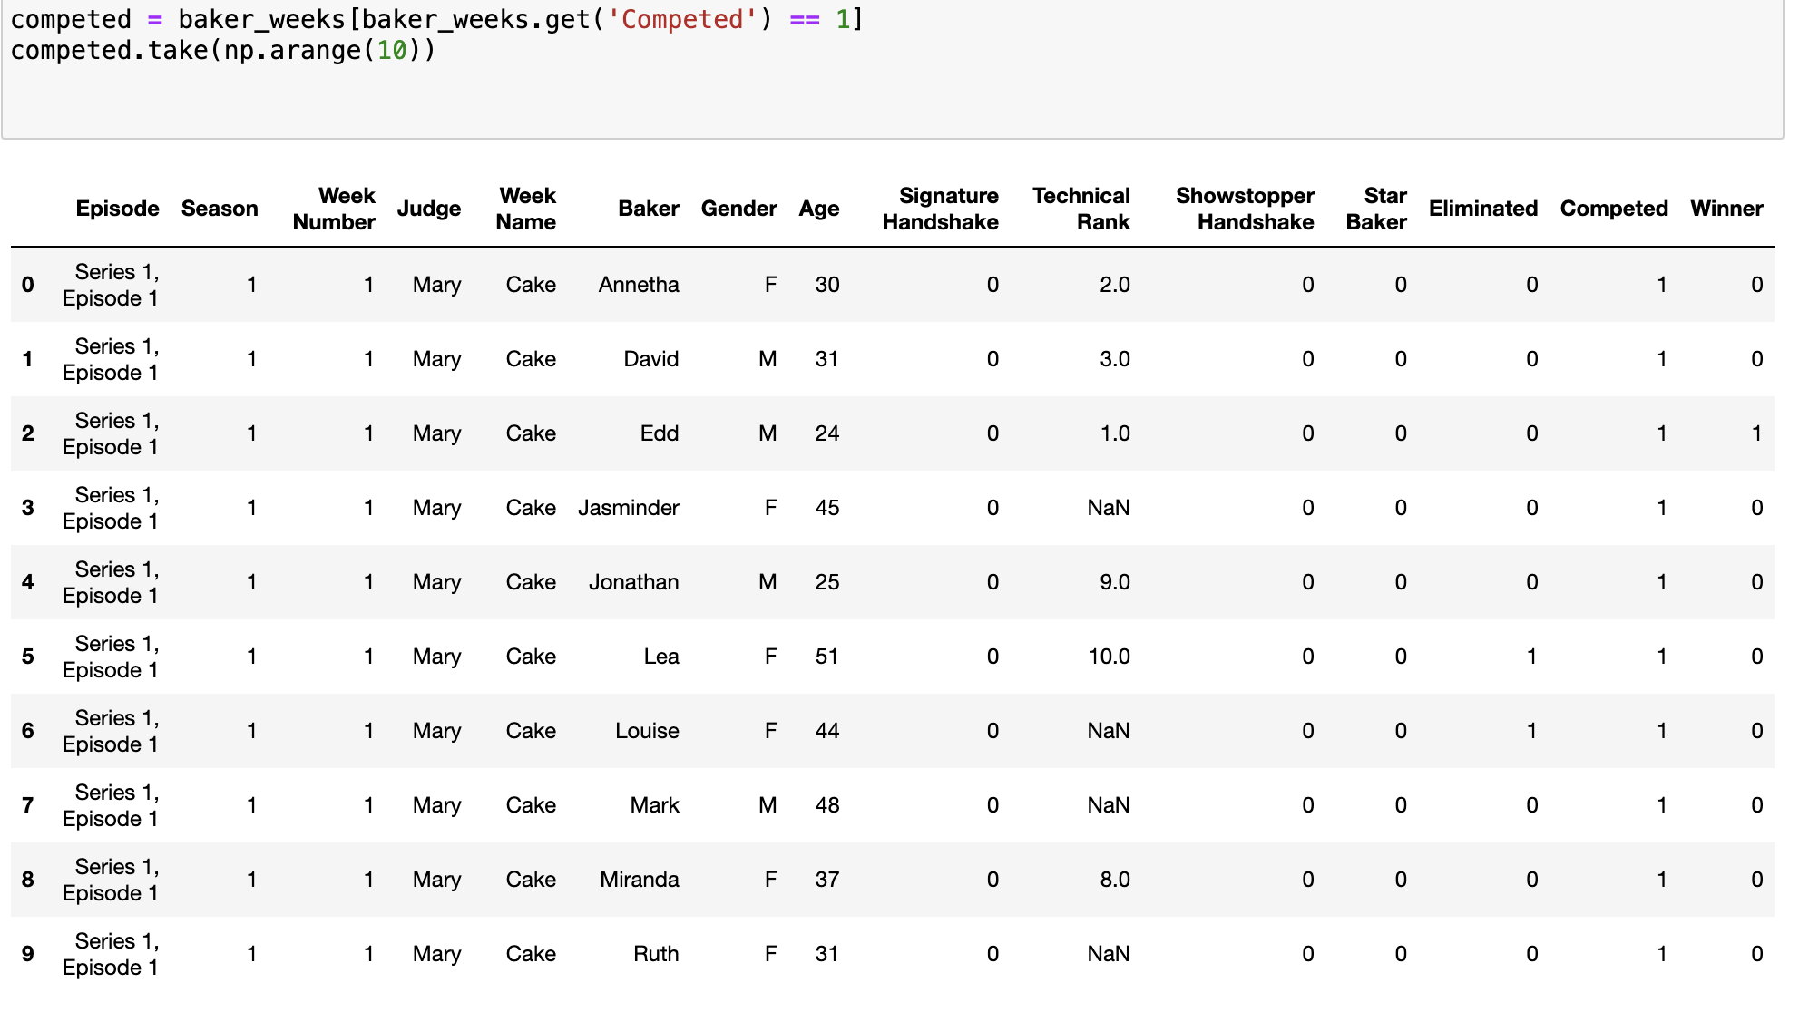
Task: Click the Winner value for Edd
Action: (1756, 433)
